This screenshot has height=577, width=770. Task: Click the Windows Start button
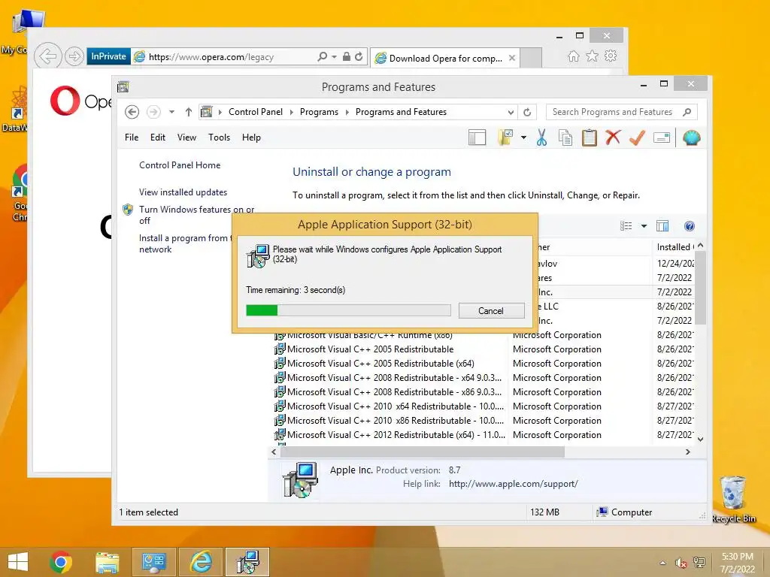coord(18,562)
